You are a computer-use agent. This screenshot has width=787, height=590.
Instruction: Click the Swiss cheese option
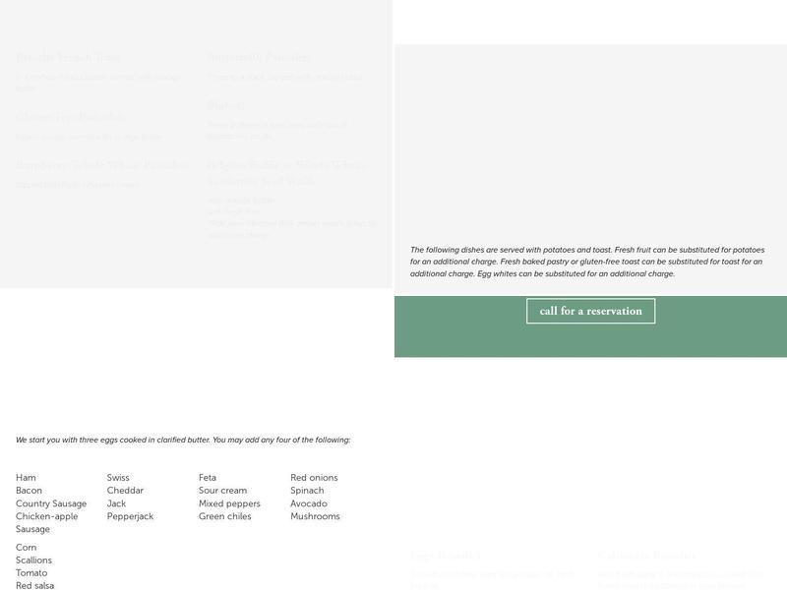(x=118, y=478)
